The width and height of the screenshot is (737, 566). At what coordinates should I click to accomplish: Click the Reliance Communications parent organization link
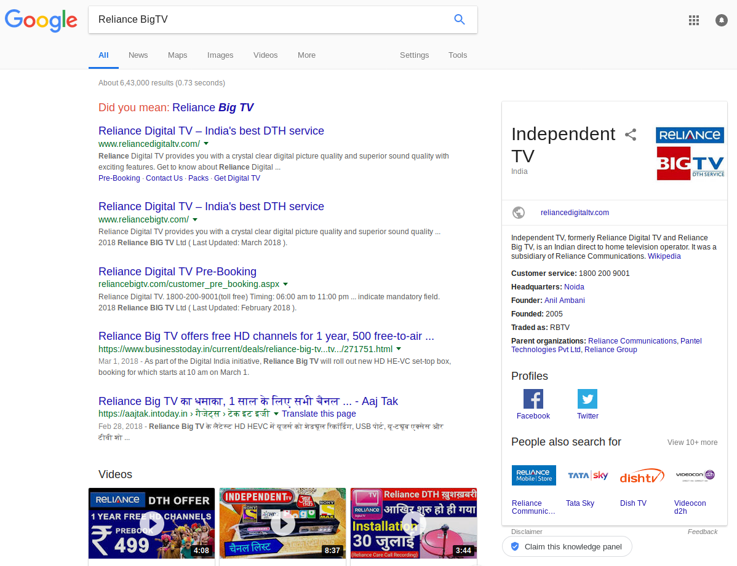[x=632, y=341]
